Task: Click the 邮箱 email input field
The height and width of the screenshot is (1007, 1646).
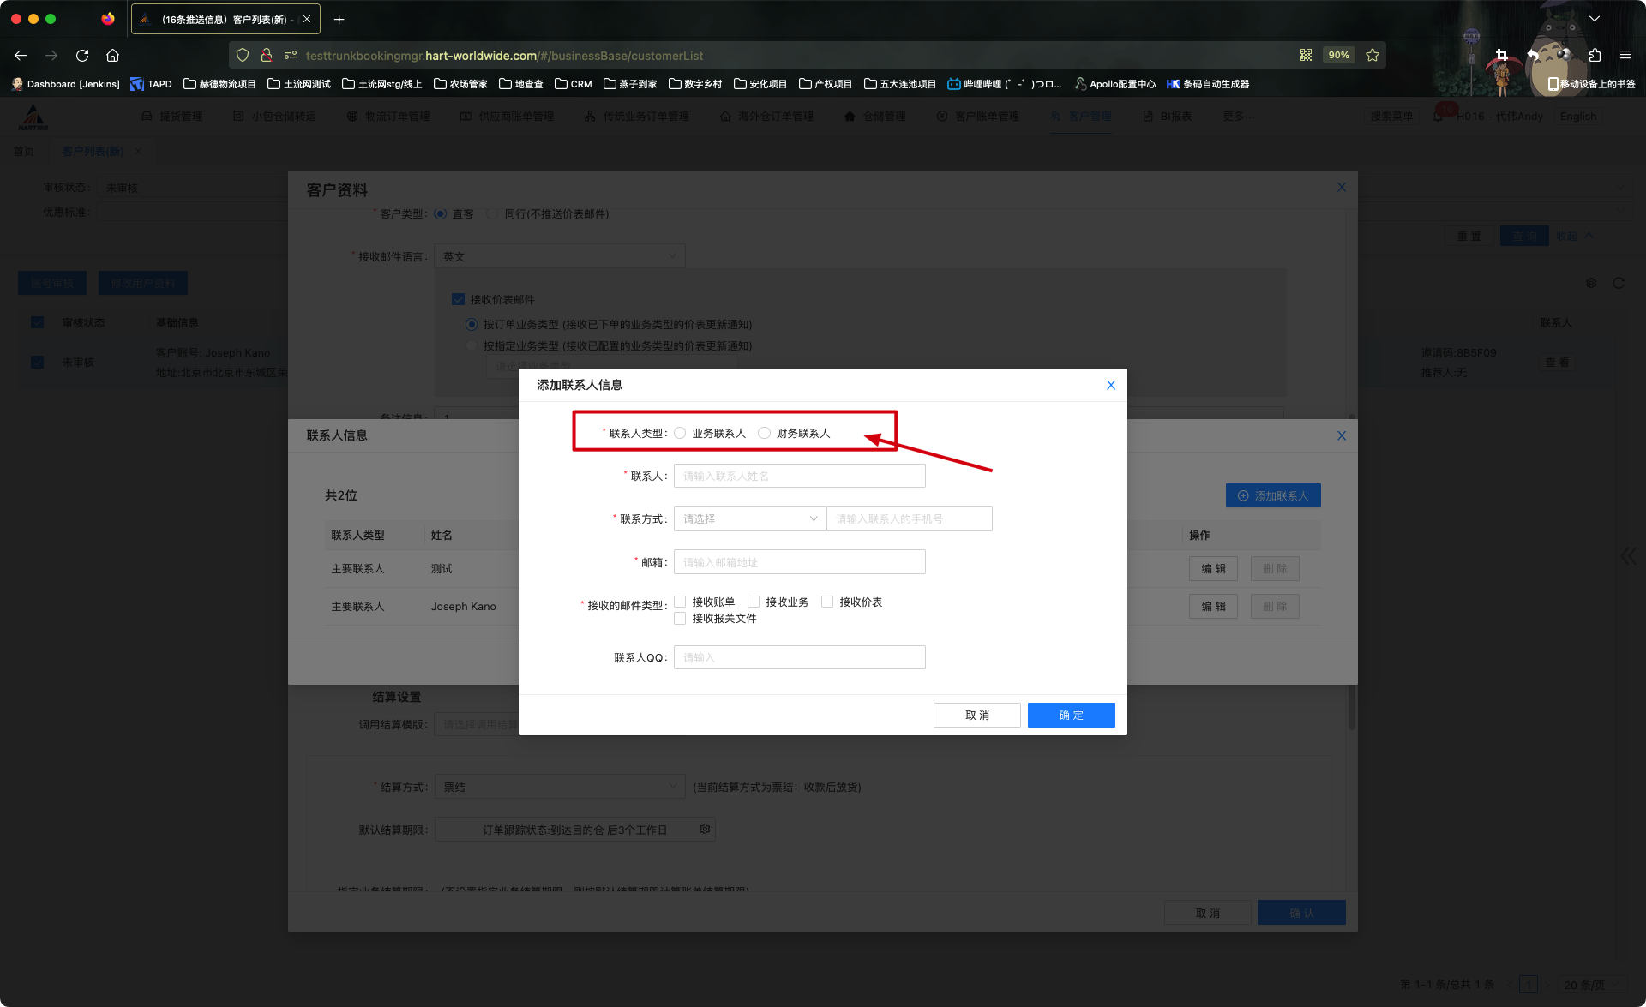Action: pyautogui.click(x=799, y=563)
